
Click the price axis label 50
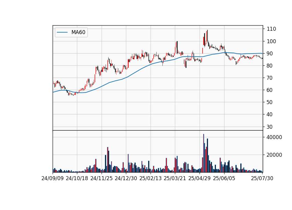coord(270,102)
